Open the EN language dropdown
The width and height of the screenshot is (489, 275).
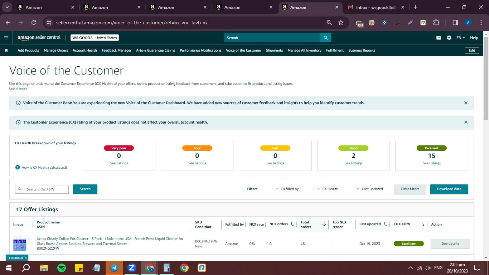pyautogui.click(x=460, y=38)
